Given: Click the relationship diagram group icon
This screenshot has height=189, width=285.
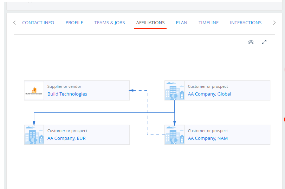Looking at the screenshot, I should pos(251,43).
